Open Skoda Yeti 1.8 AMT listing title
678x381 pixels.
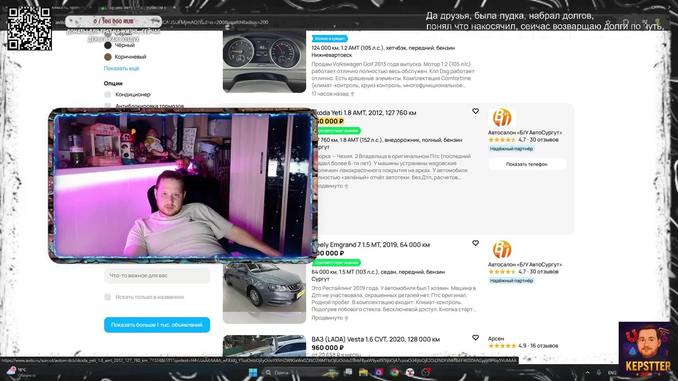[367, 113]
